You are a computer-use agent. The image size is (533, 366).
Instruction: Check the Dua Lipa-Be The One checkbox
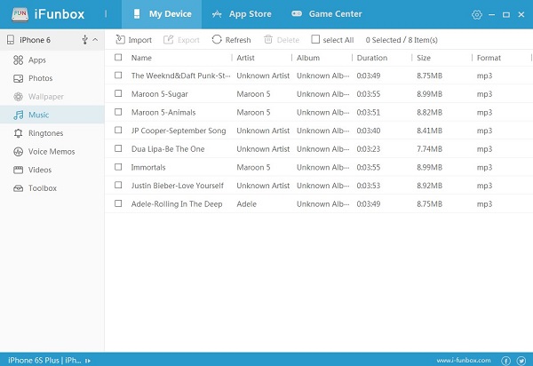click(x=118, y=148)
